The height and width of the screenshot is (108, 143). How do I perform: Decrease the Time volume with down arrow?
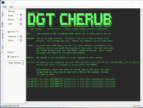point(21,24)
